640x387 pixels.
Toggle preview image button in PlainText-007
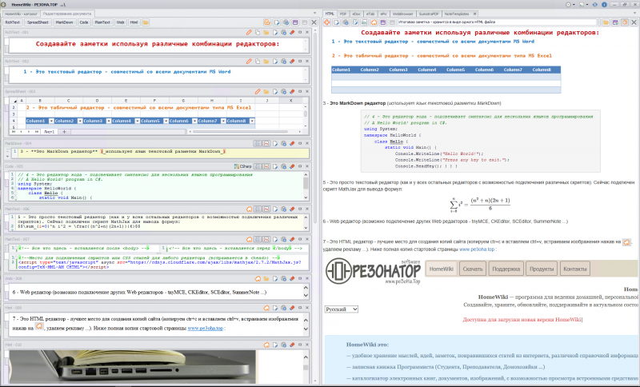pos(266,239)
